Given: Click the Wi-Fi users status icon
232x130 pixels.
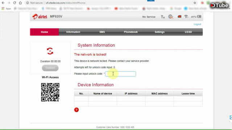Looking at the screenshot, I should [186, 16].
